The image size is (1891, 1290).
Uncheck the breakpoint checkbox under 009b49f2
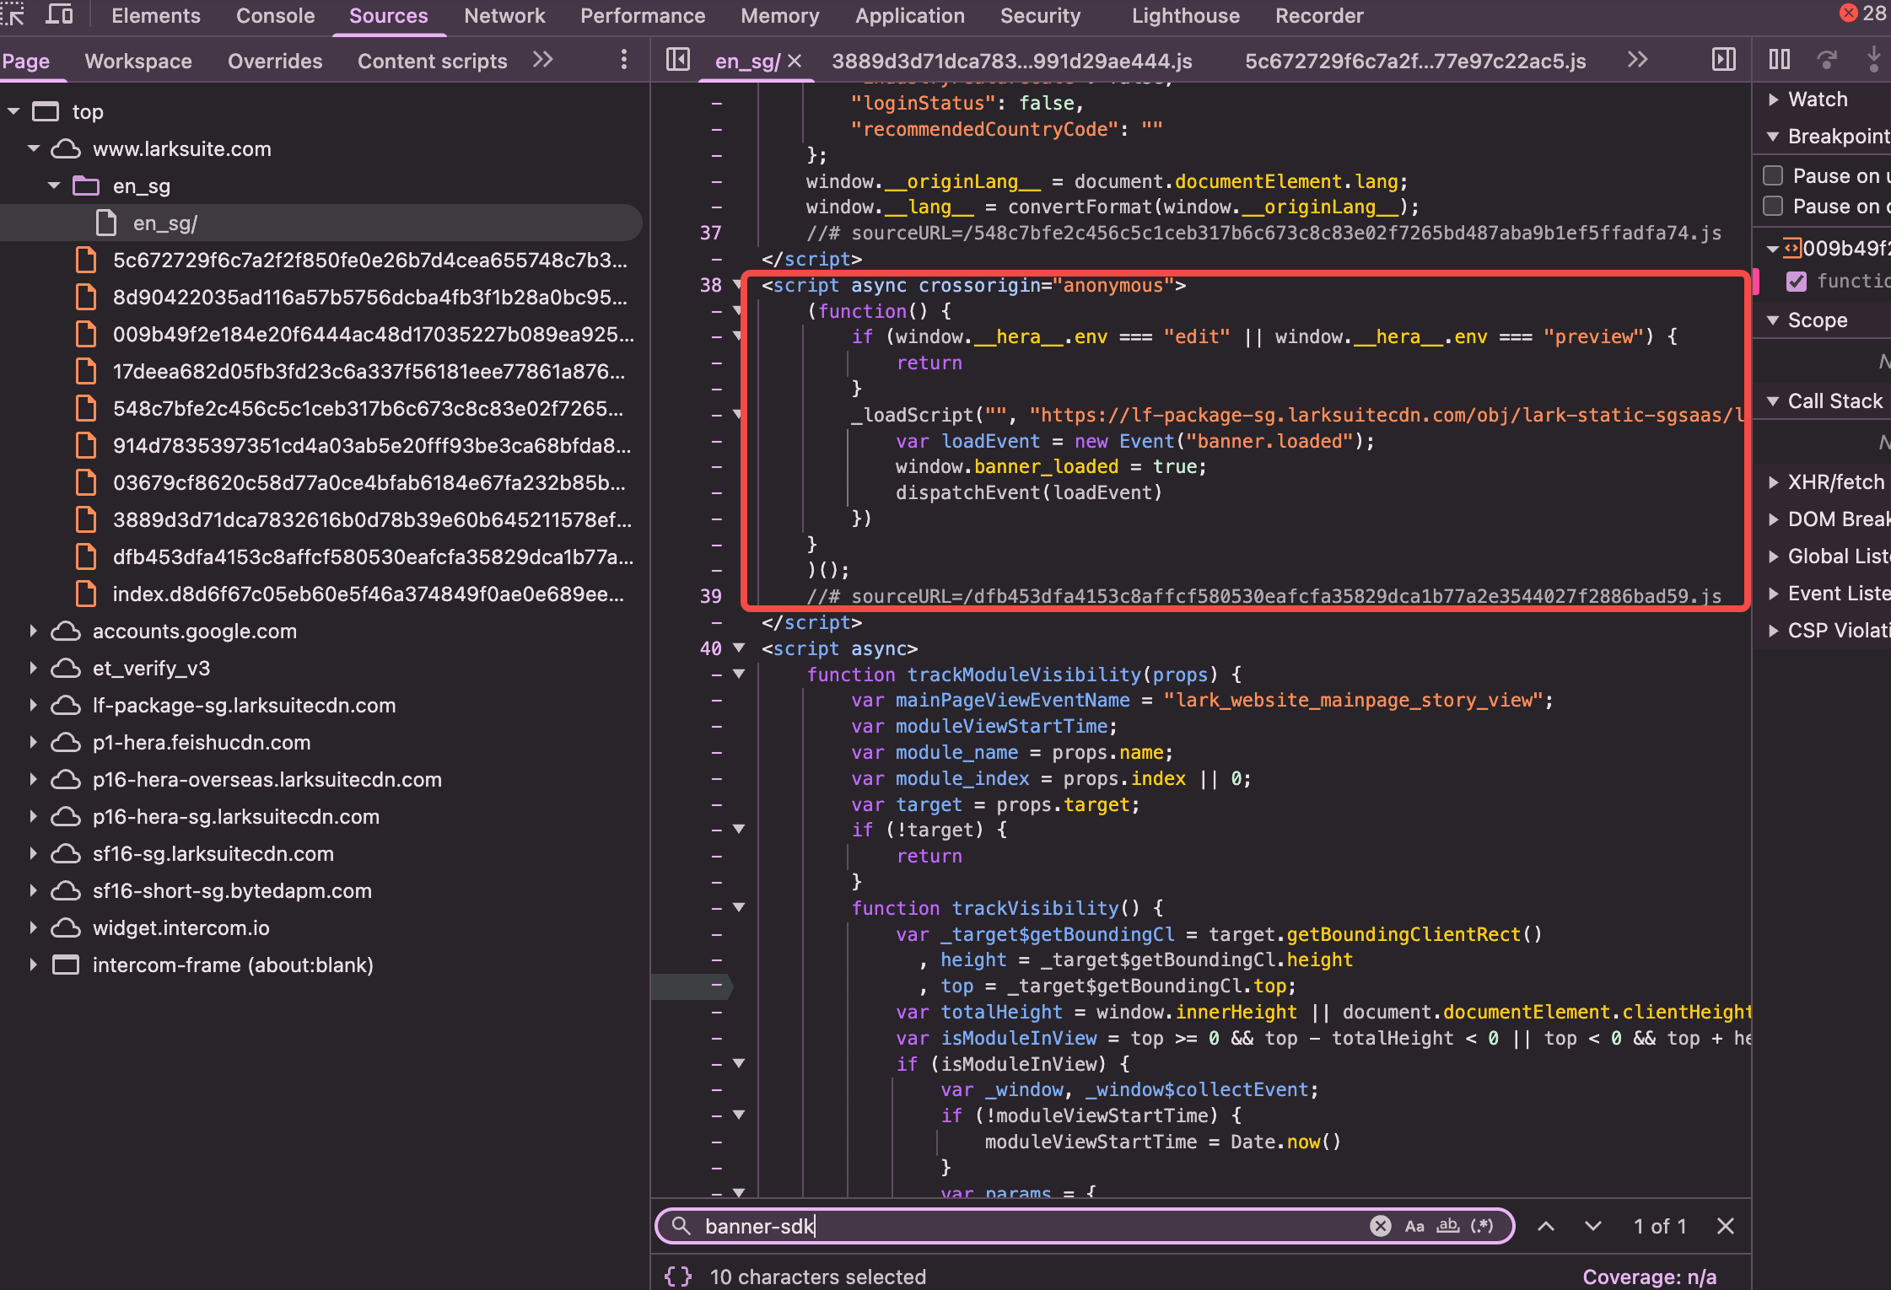pyautogui.click(x=1797, y=281)
